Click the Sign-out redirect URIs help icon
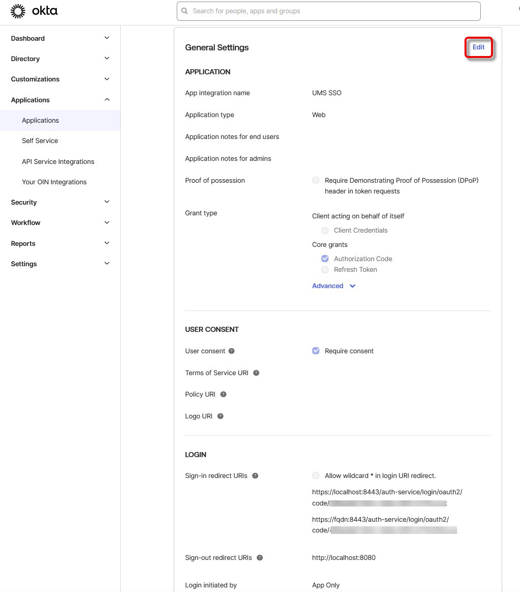The width and height of the screenshot is (520, 592). pyautogui.click(x=260, y=558)
